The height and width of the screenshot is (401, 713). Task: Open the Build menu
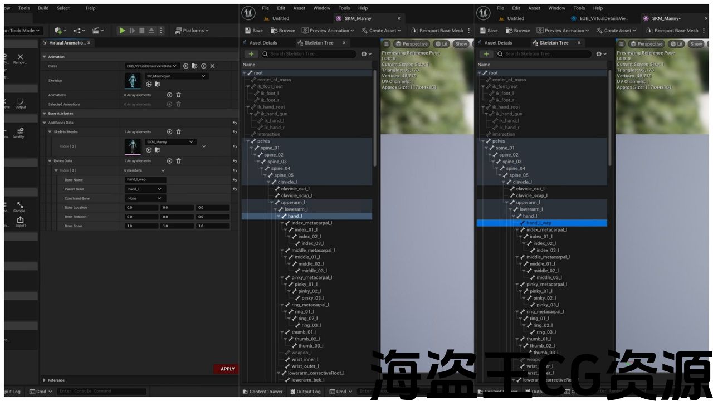pos(43,8)
